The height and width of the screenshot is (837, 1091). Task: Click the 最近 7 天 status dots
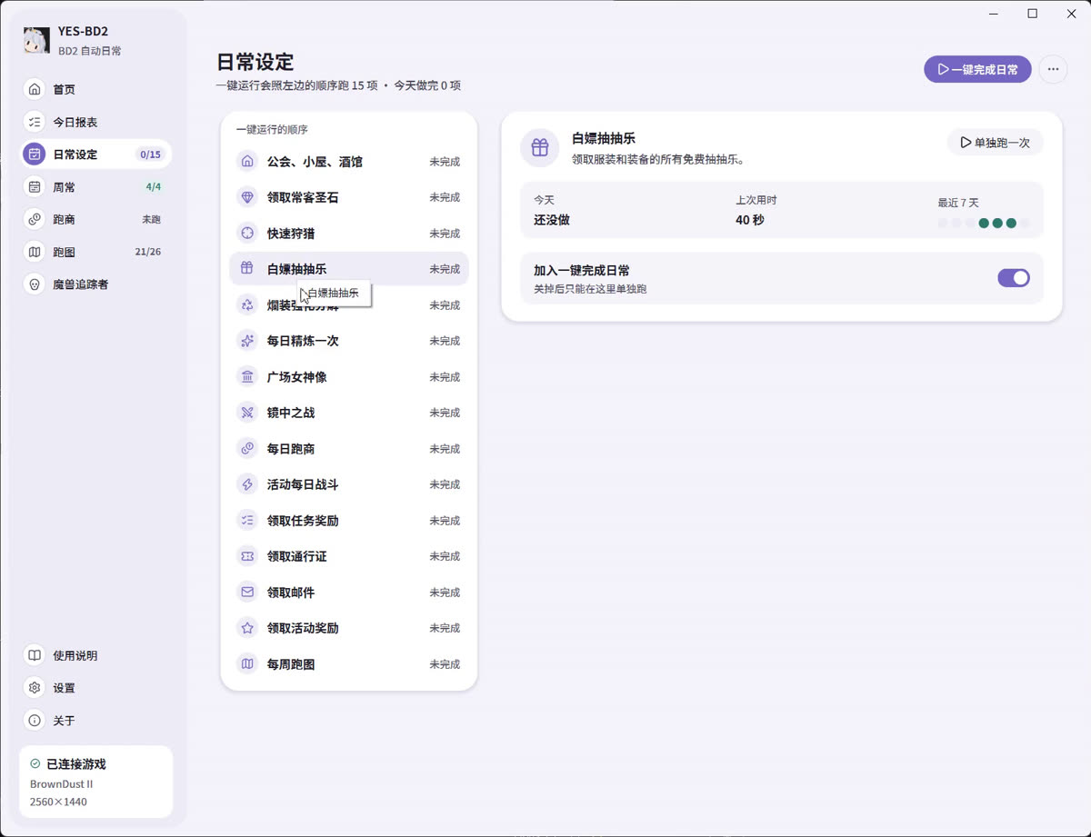click(984, 223)
